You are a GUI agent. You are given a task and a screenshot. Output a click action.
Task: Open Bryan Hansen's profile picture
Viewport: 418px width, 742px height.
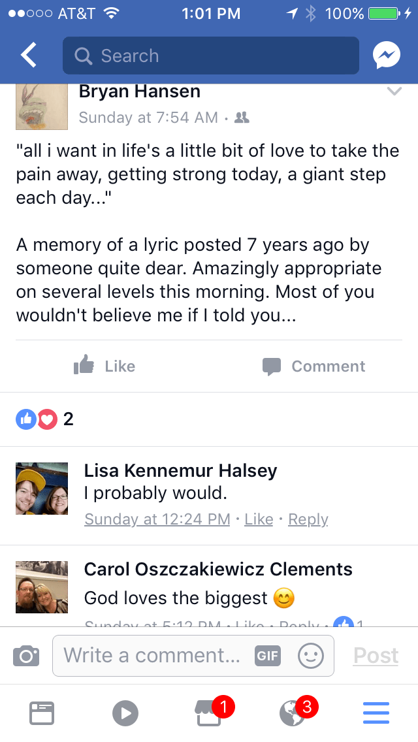[x=42, y=106]
